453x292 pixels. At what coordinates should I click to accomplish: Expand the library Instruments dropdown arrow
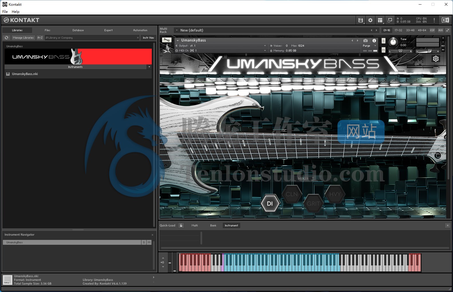[x=149, y=67]
